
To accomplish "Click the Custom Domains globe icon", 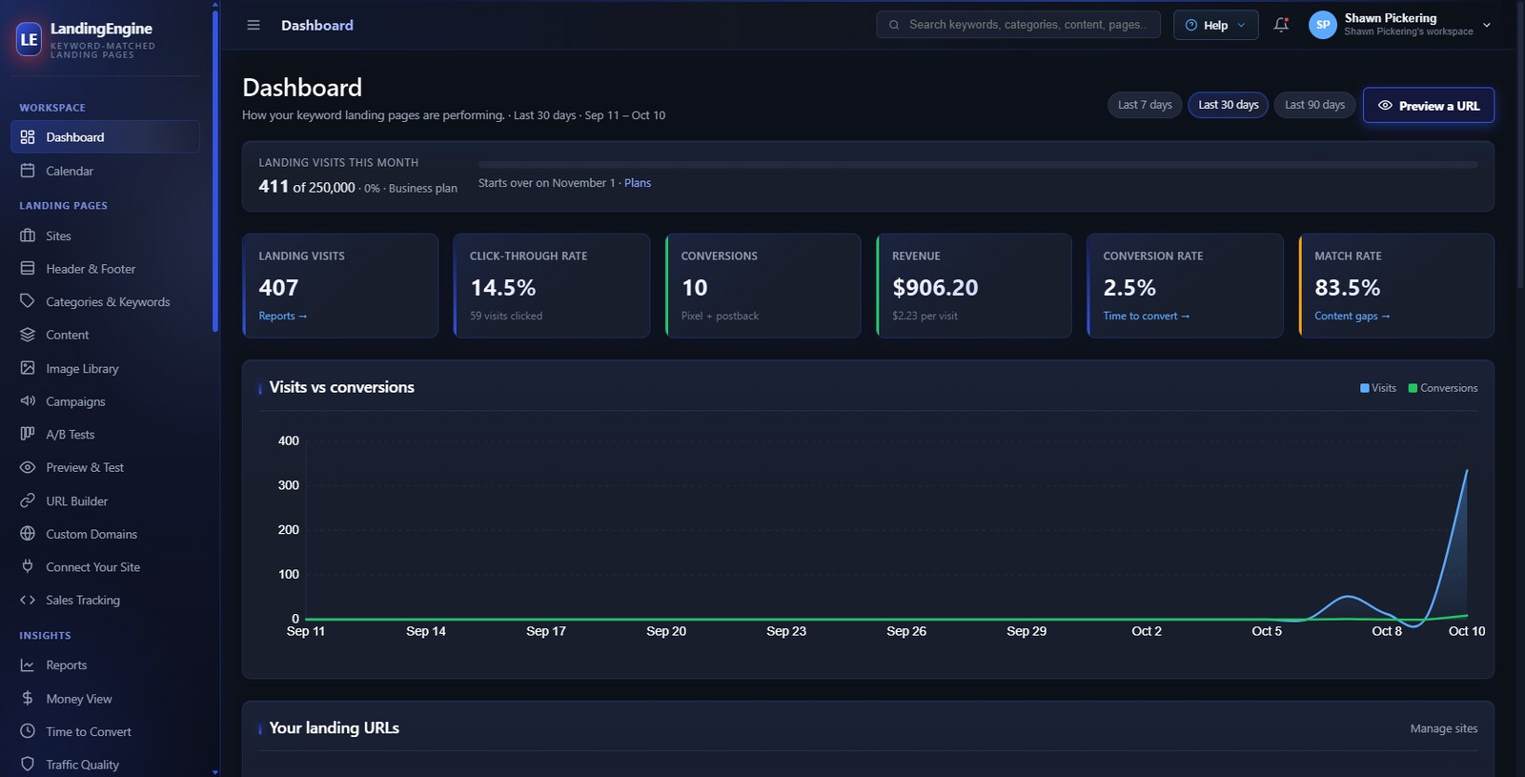I will (28, 534).
